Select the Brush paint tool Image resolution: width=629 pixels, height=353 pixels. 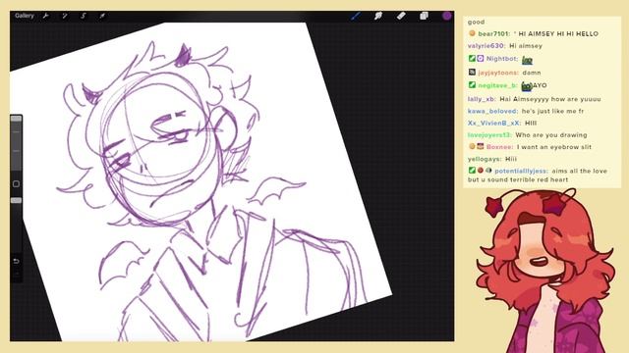356,16
